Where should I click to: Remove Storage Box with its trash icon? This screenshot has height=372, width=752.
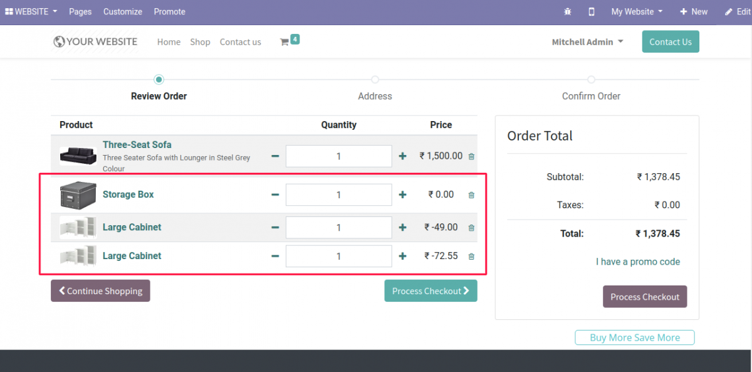[471, 194]
